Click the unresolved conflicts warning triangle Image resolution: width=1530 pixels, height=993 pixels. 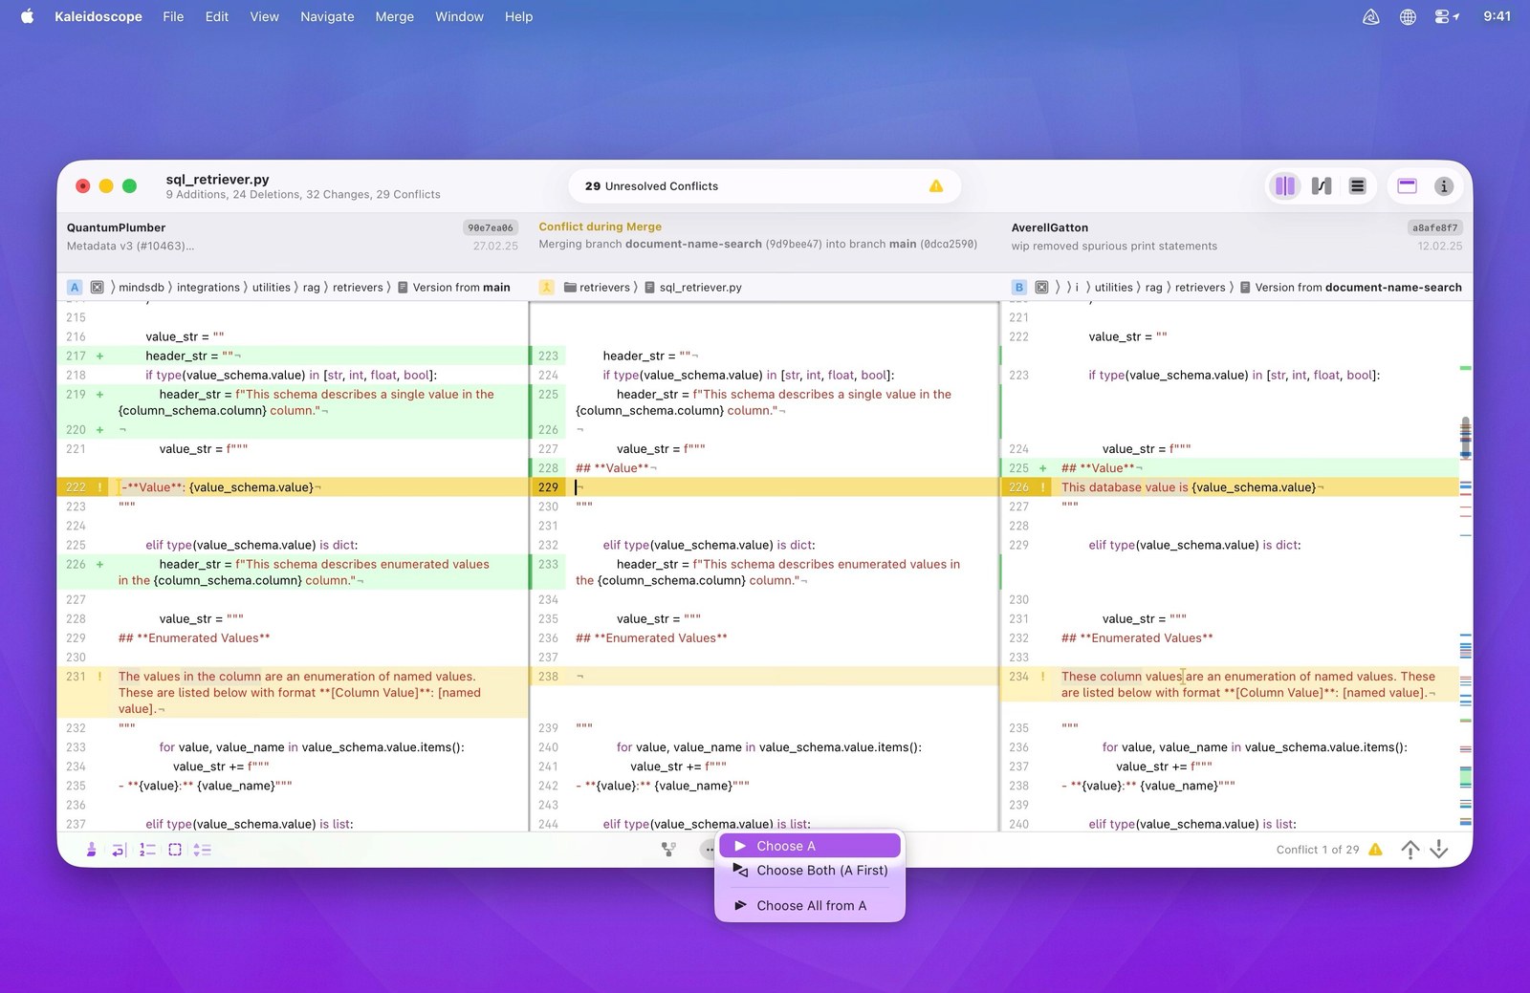pos(936,186)
